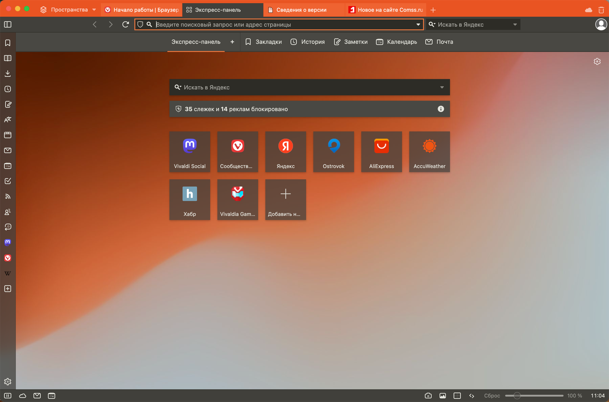This screenshot has height=402, width=609.
Task: Switch to Сведения о версии tab
Action: coord(304,10)
